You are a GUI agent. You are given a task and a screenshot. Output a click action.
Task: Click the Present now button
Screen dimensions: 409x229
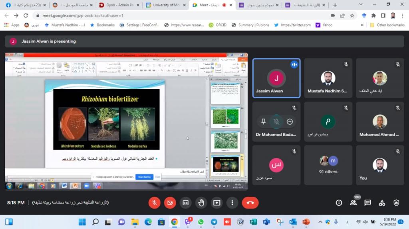tap(216, 203)
